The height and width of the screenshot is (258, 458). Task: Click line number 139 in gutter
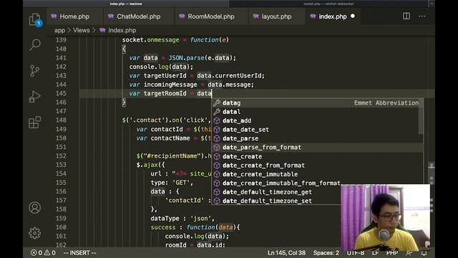point(61,40)
